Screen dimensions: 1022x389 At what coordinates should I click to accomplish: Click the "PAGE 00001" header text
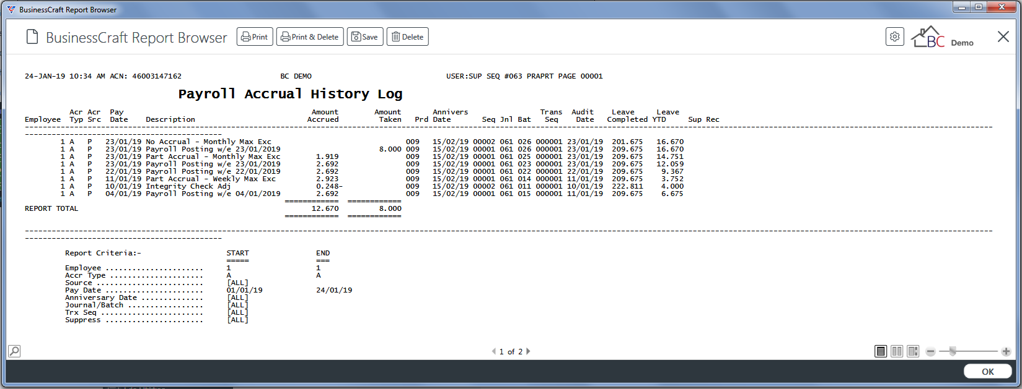pos(580,76)
